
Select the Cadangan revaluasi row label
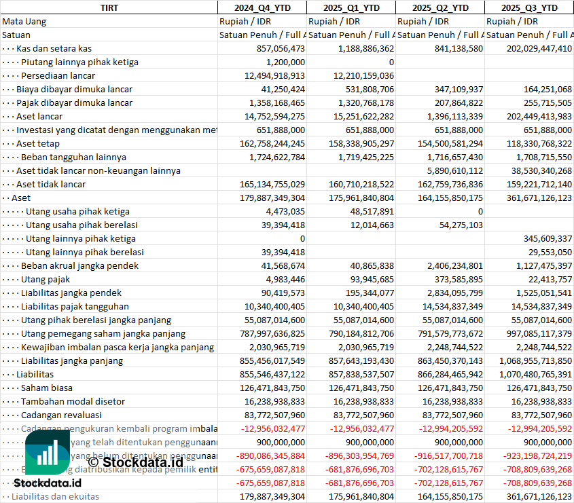click(61, 415)
